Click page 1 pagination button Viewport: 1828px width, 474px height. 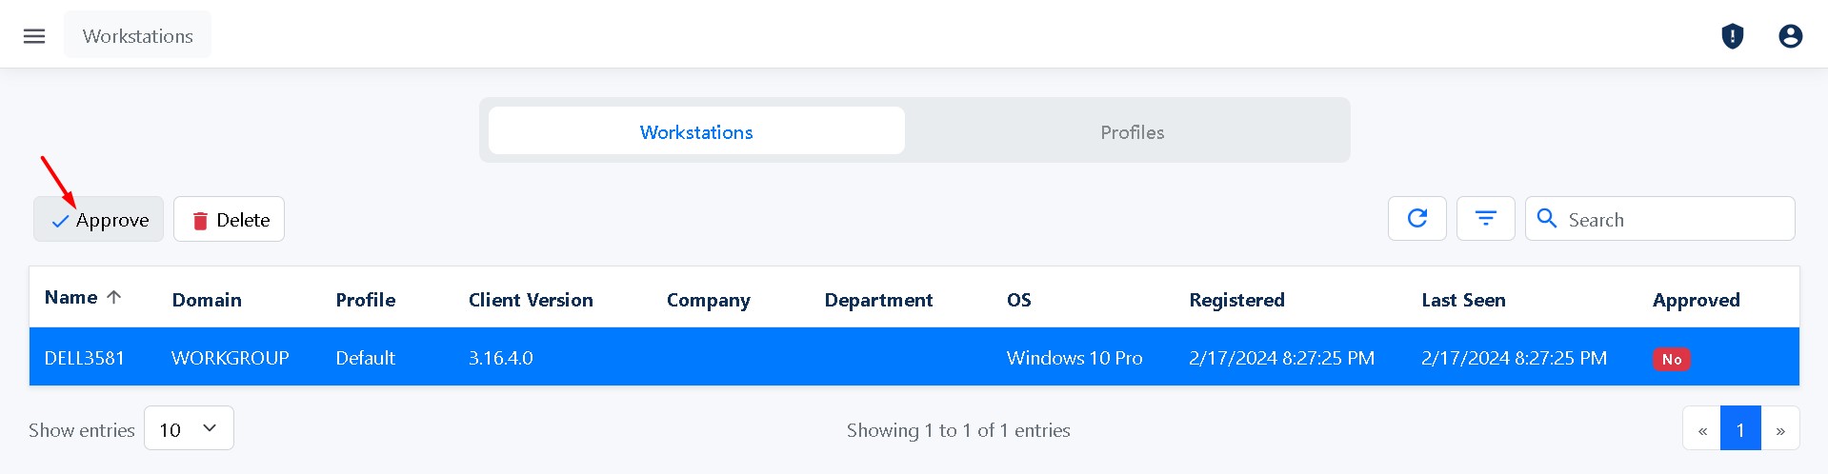tap(1740, 430)
